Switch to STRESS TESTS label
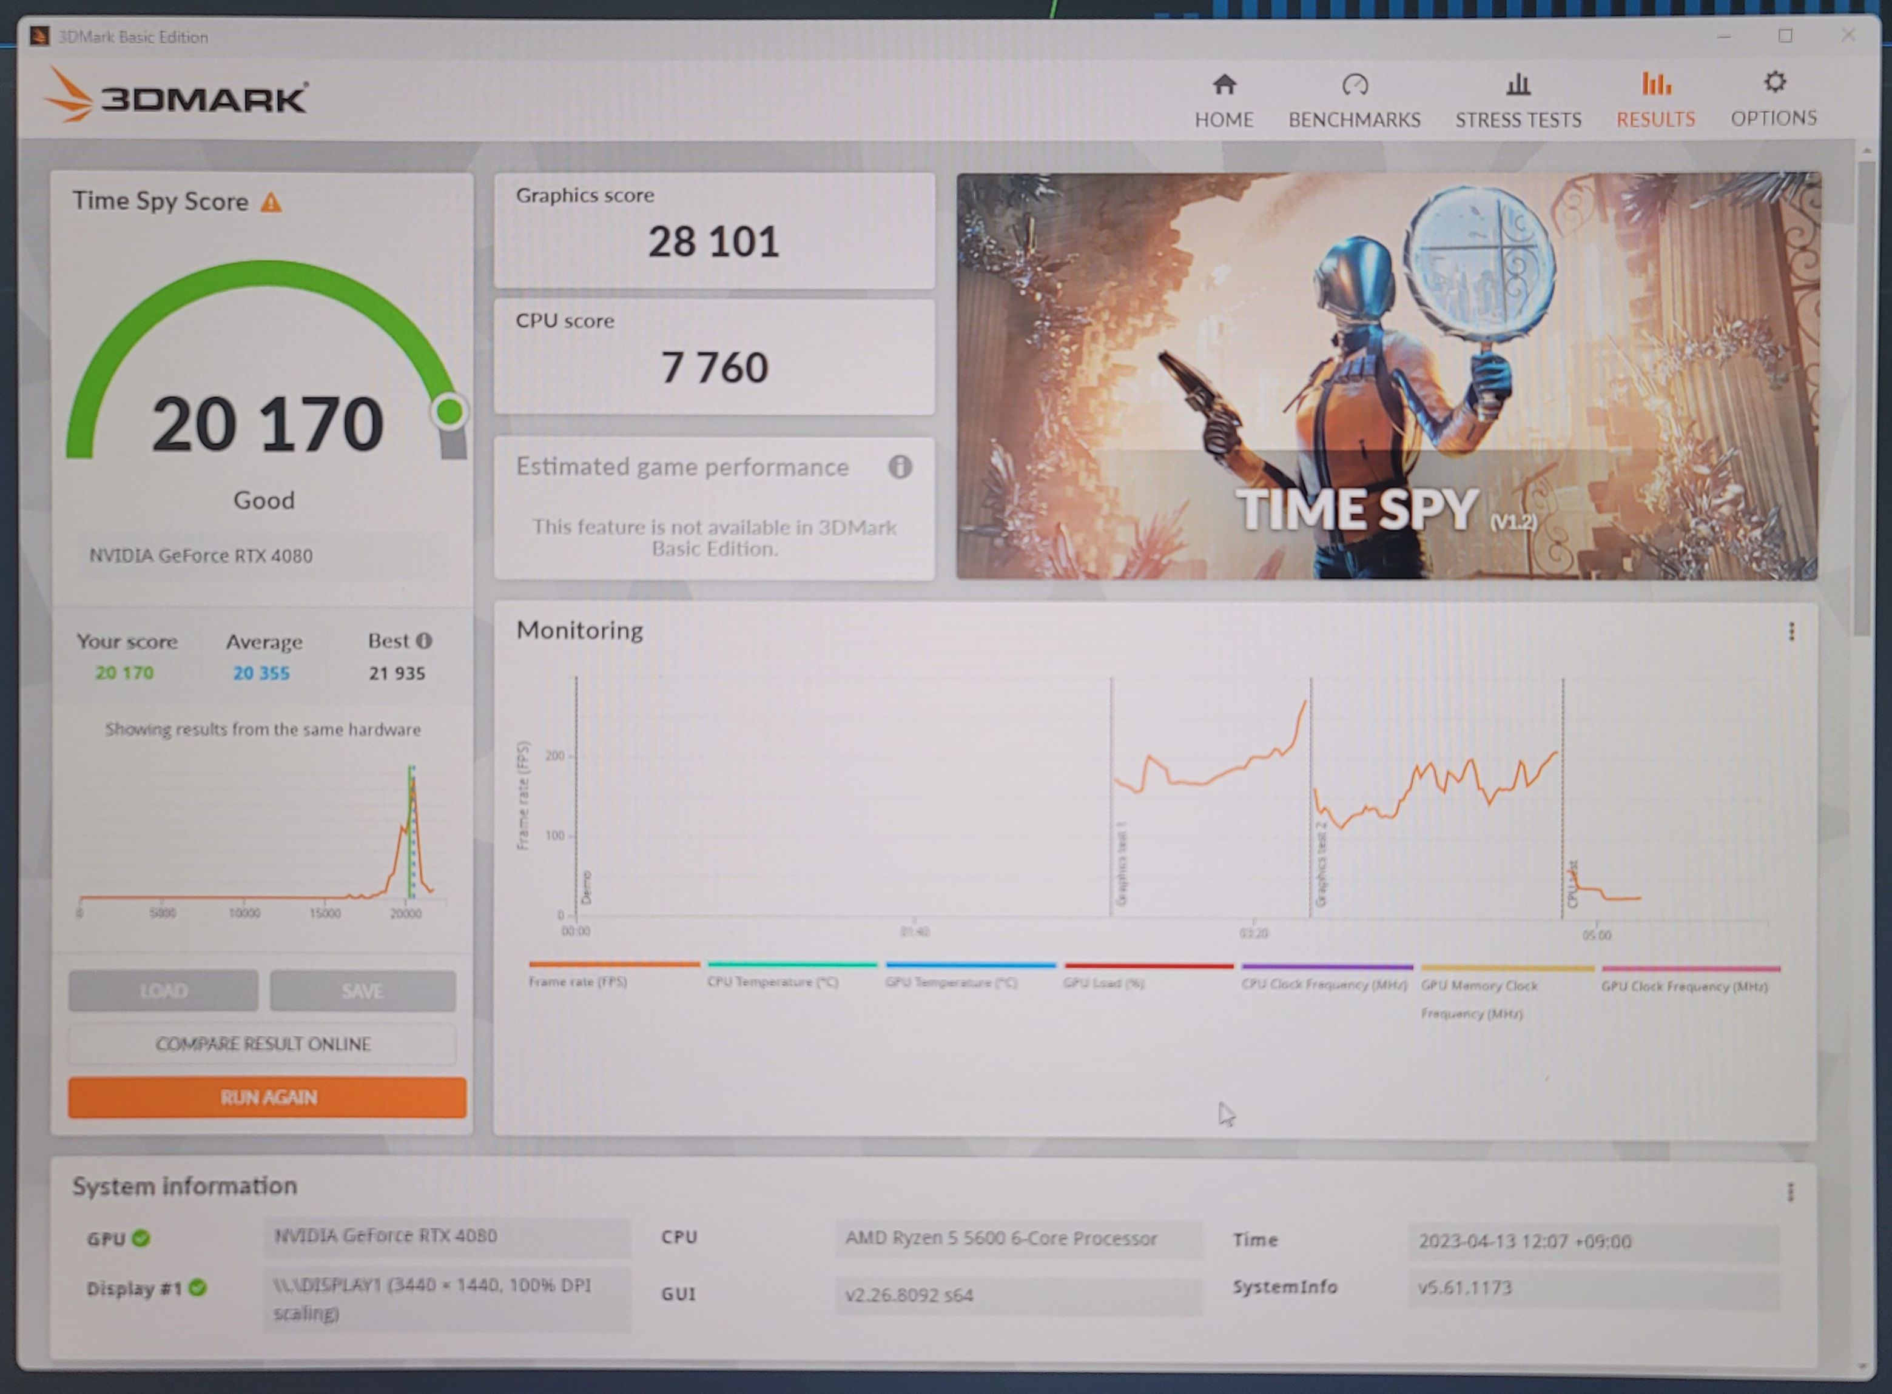Image resolution: width=1892 pixels, height=1394 pixels. click(1518, 120)
